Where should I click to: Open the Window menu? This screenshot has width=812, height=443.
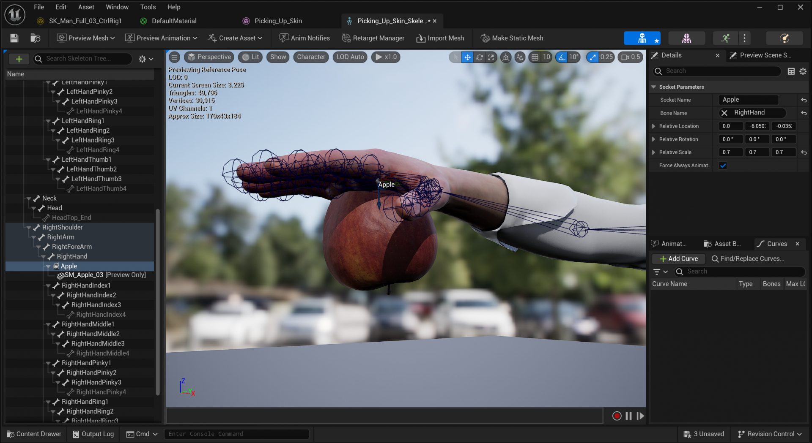(117, 7)
